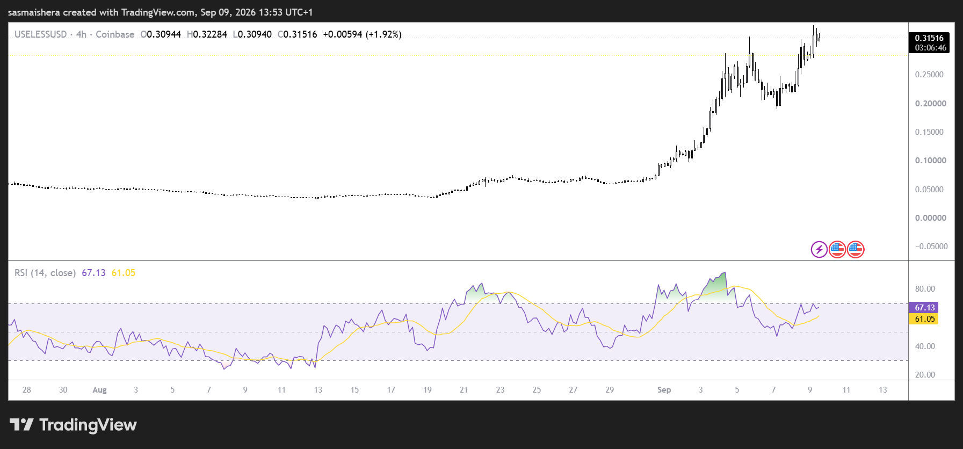Click the current price label 0.31516
Viewport: 963px width, 449px height.
(929, 38)
